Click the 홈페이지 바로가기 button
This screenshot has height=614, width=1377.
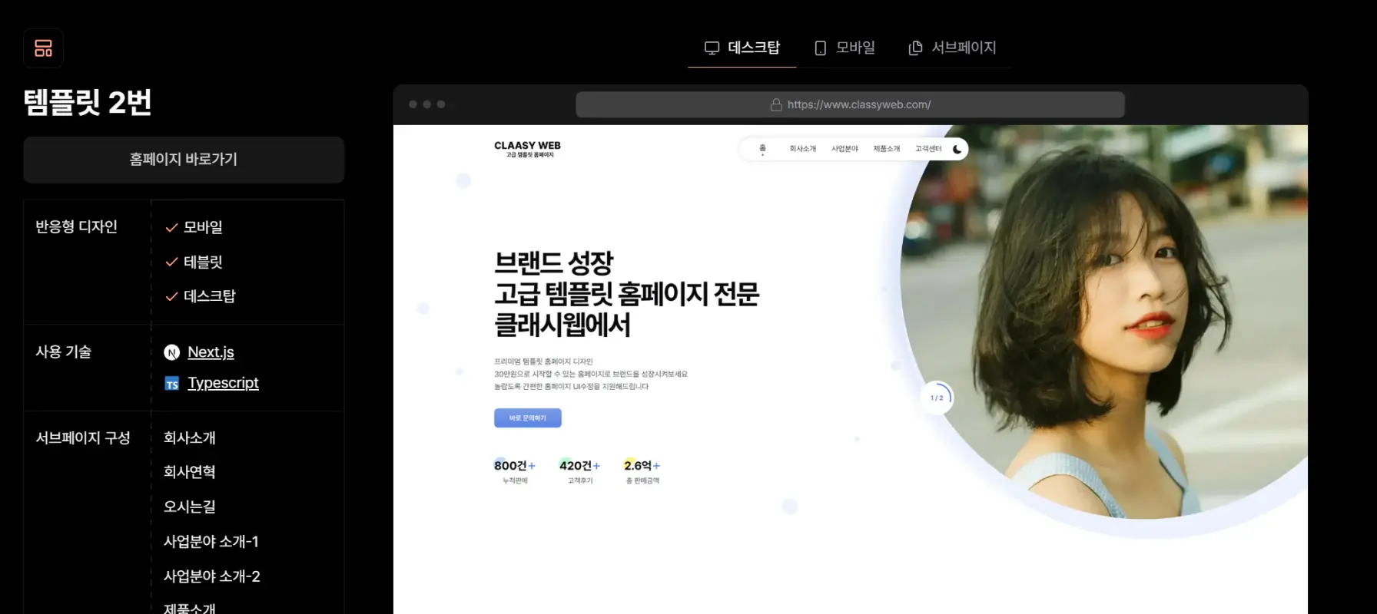(184, 160)
